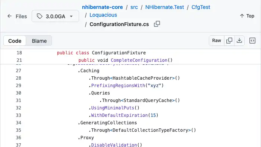This screenshot has height=147, width=261.
Task: Switch to the Code tab
Action: click(x=15, y=41)
